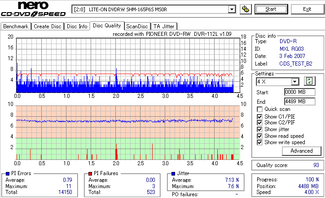Uncheck Show C2/PIF option
The width and height of the screenshot is (325, 198).
click(259, 123)
